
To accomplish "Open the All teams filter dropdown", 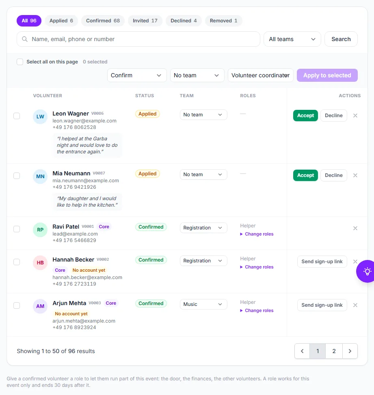I will [x=292, y=39].
